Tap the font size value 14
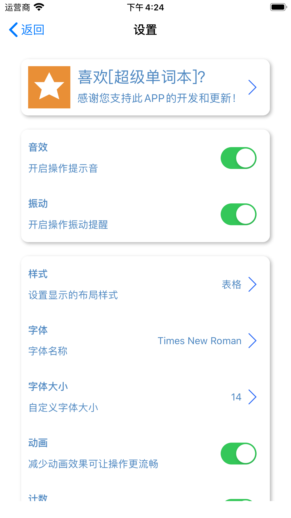Image resolution: width=291 pixels, height=518 pixels. point(236,397)
